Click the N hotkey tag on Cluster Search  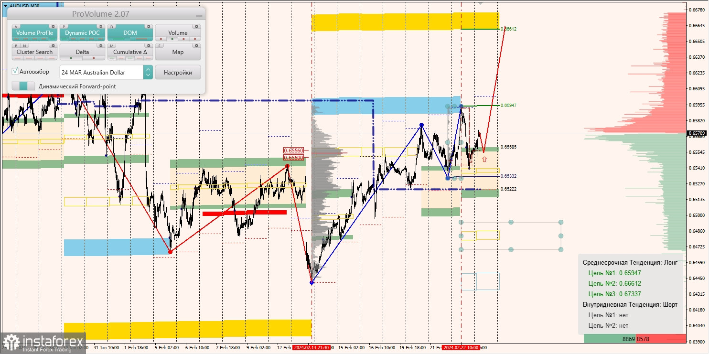24,46
